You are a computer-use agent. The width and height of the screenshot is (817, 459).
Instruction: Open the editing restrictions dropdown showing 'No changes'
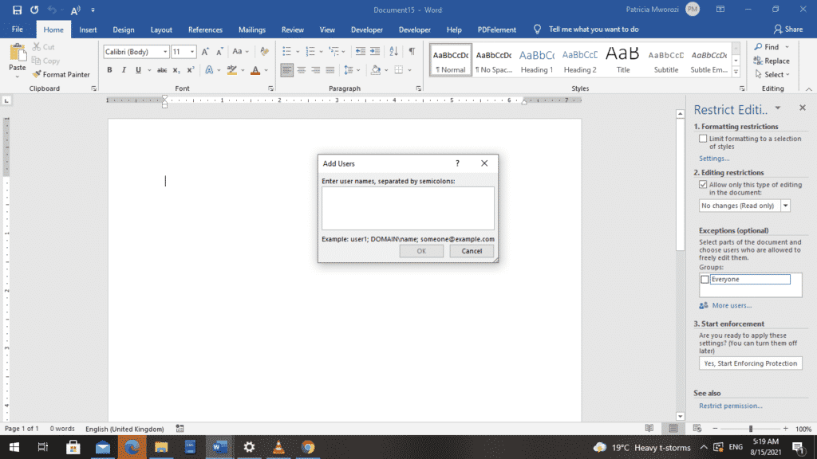click(784, 205)
